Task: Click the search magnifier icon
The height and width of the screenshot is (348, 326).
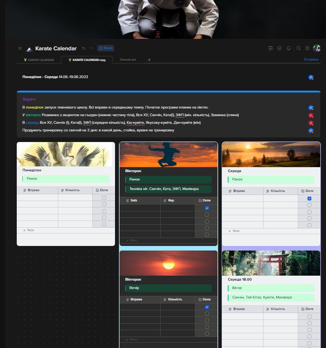Action: pos(298,48)
